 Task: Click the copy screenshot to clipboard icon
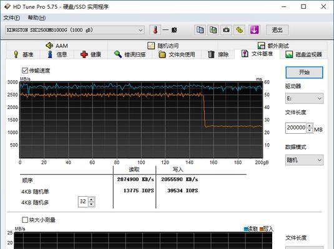(x=213, y=30)
